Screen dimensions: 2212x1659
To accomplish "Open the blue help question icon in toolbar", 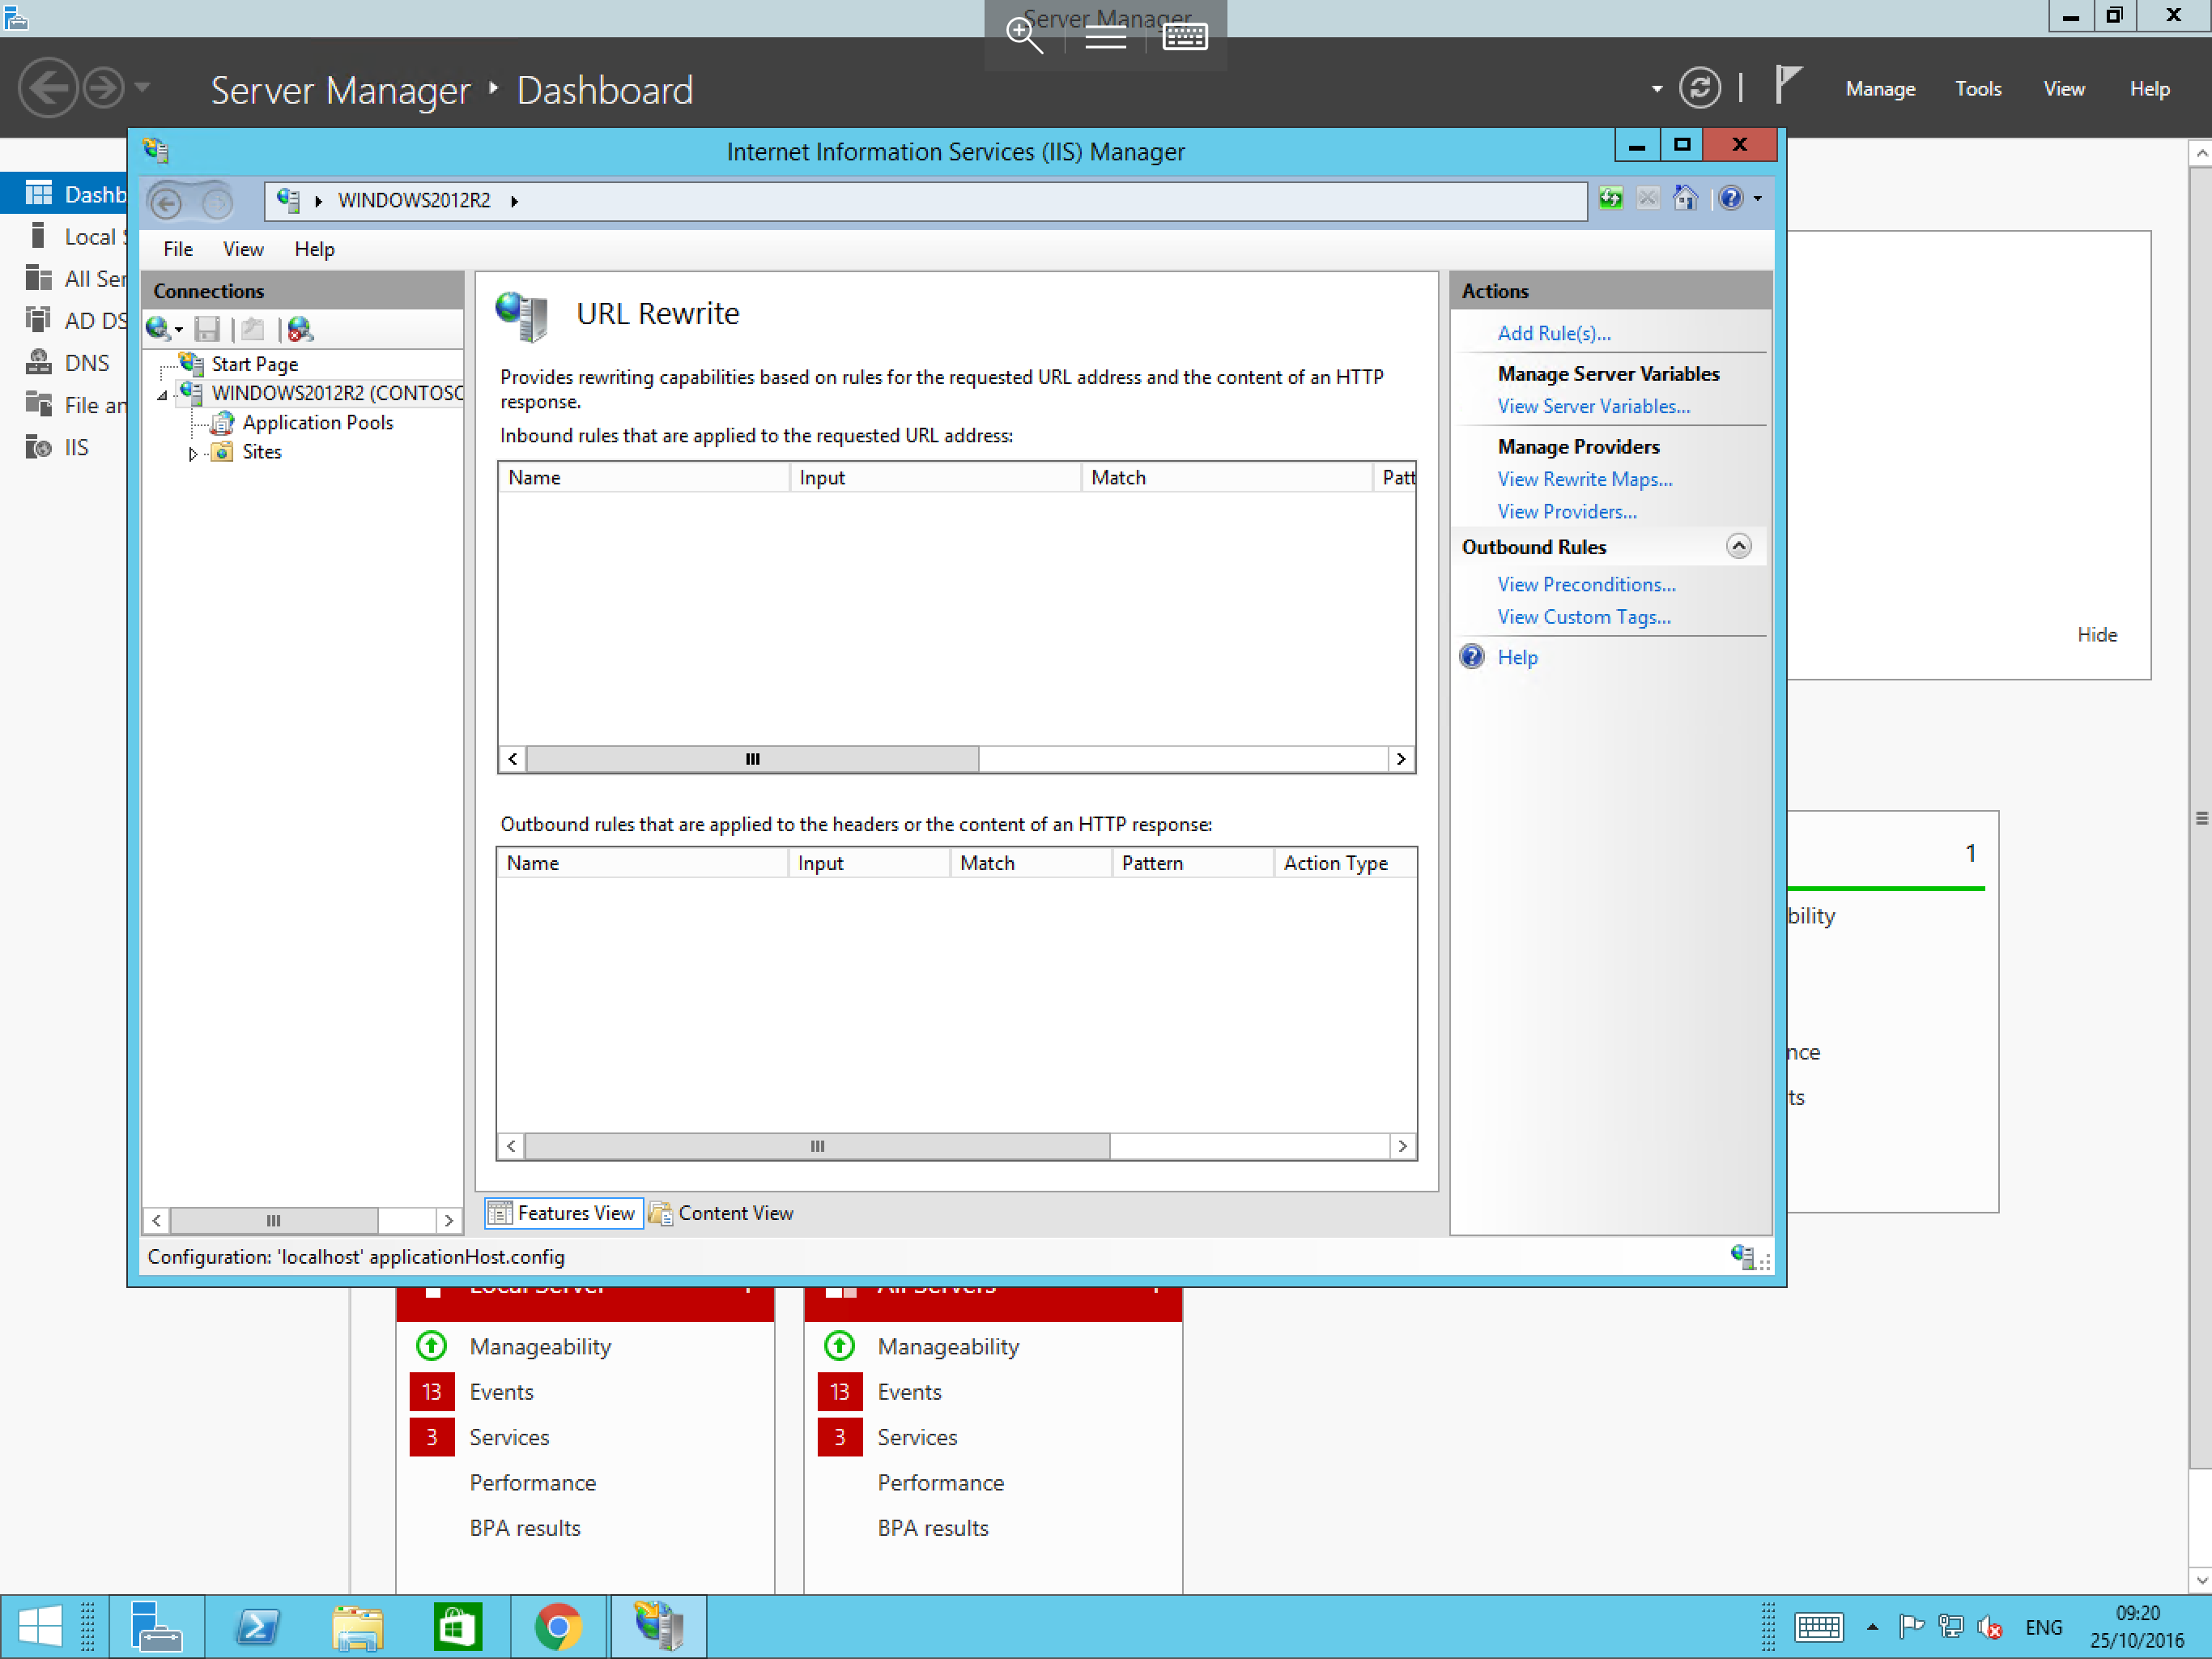I will click(1731, 198).
